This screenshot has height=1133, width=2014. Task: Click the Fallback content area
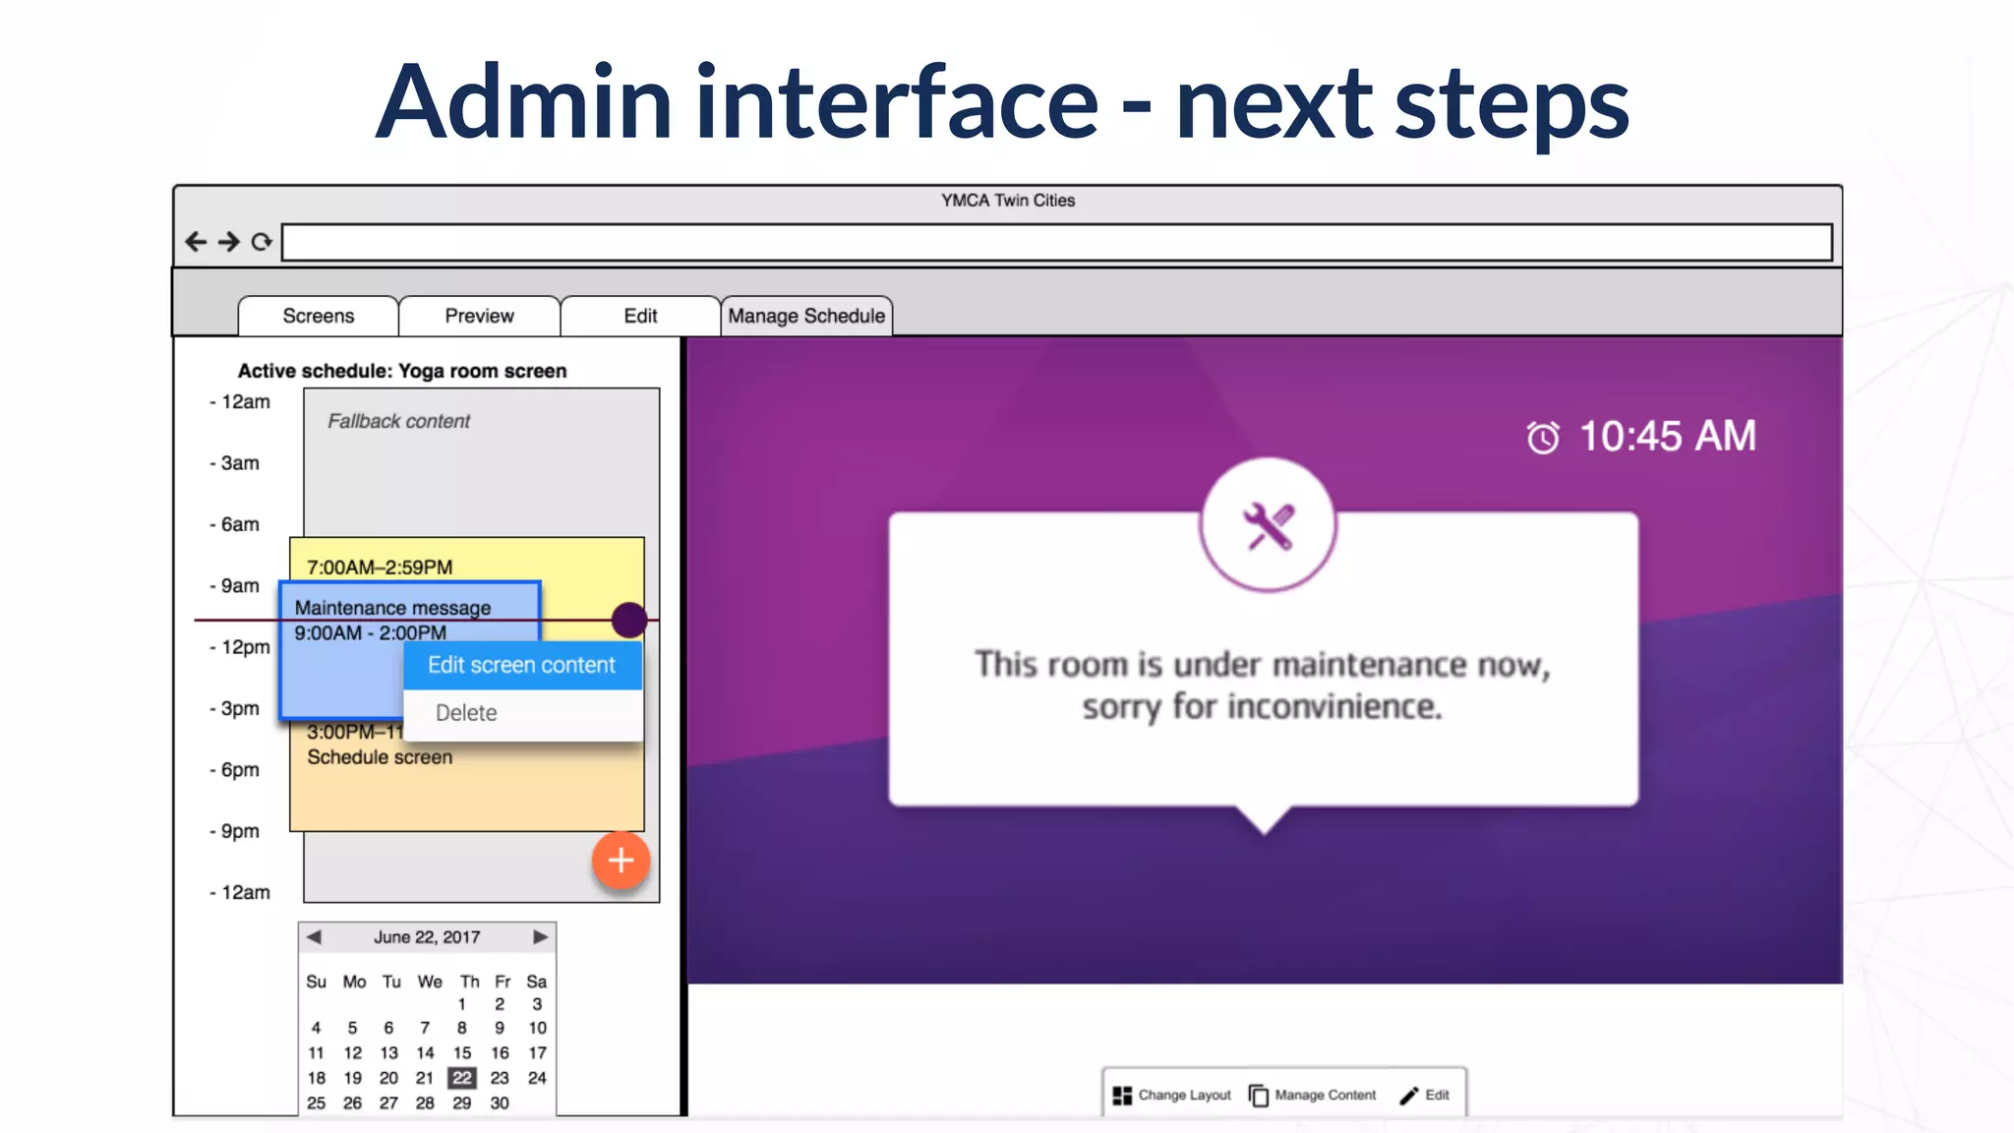[x=481, y=460]
